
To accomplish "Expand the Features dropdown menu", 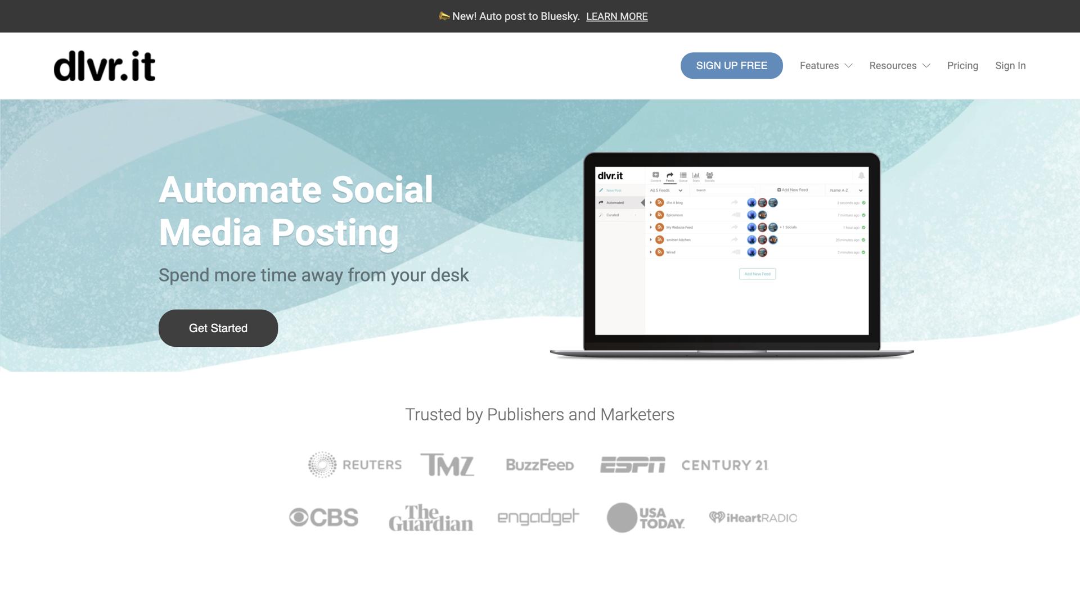I will click(x=819, y=66).
